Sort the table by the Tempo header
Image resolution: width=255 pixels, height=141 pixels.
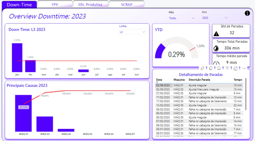pyautogui.click(x=238, y=80)
